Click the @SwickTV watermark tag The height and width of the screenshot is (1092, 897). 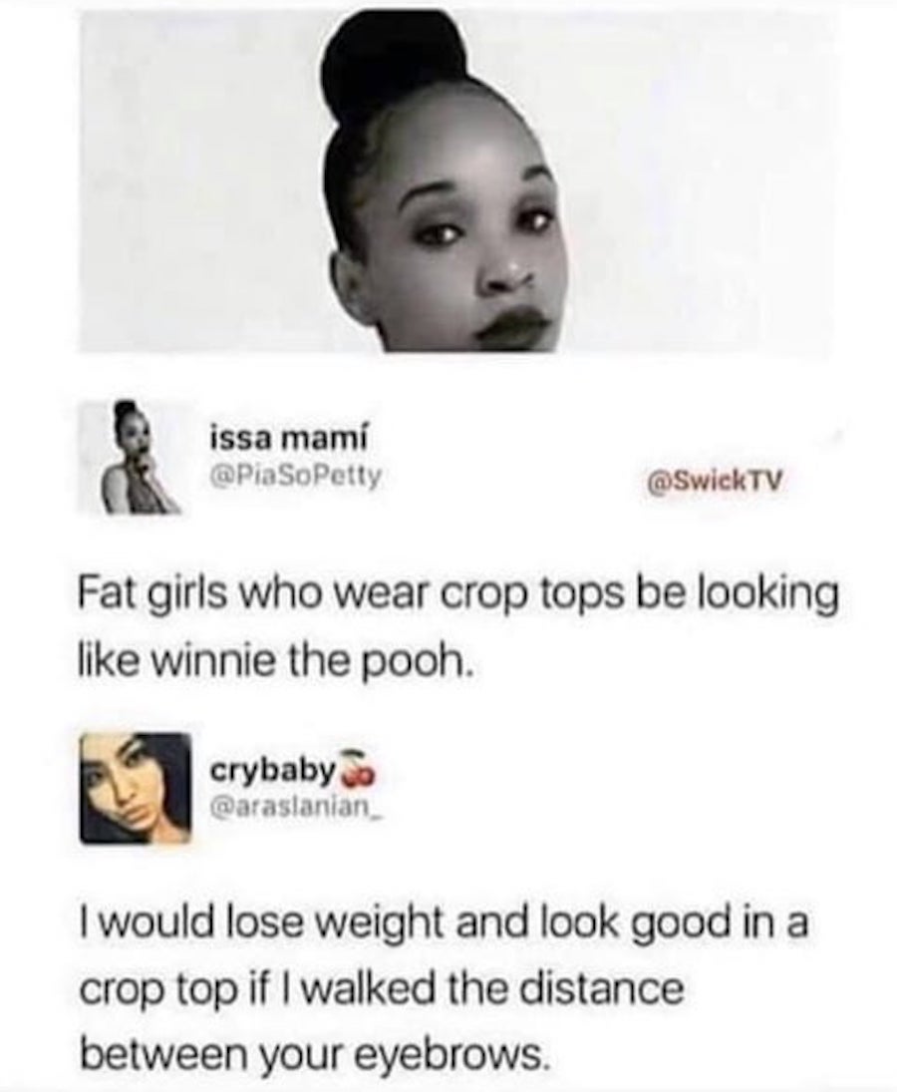point(716,480)
